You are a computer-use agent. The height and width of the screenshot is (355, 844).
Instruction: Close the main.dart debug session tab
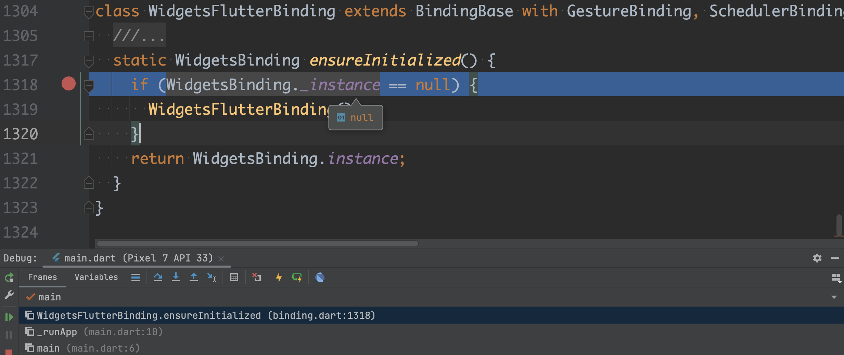221,259
